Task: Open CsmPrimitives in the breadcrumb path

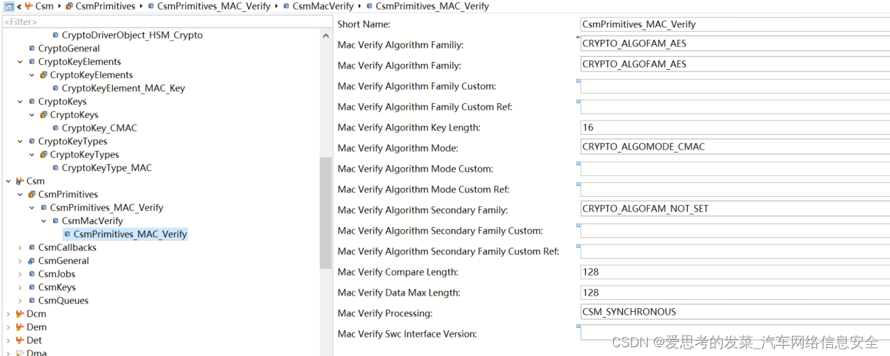Action: 105,6
